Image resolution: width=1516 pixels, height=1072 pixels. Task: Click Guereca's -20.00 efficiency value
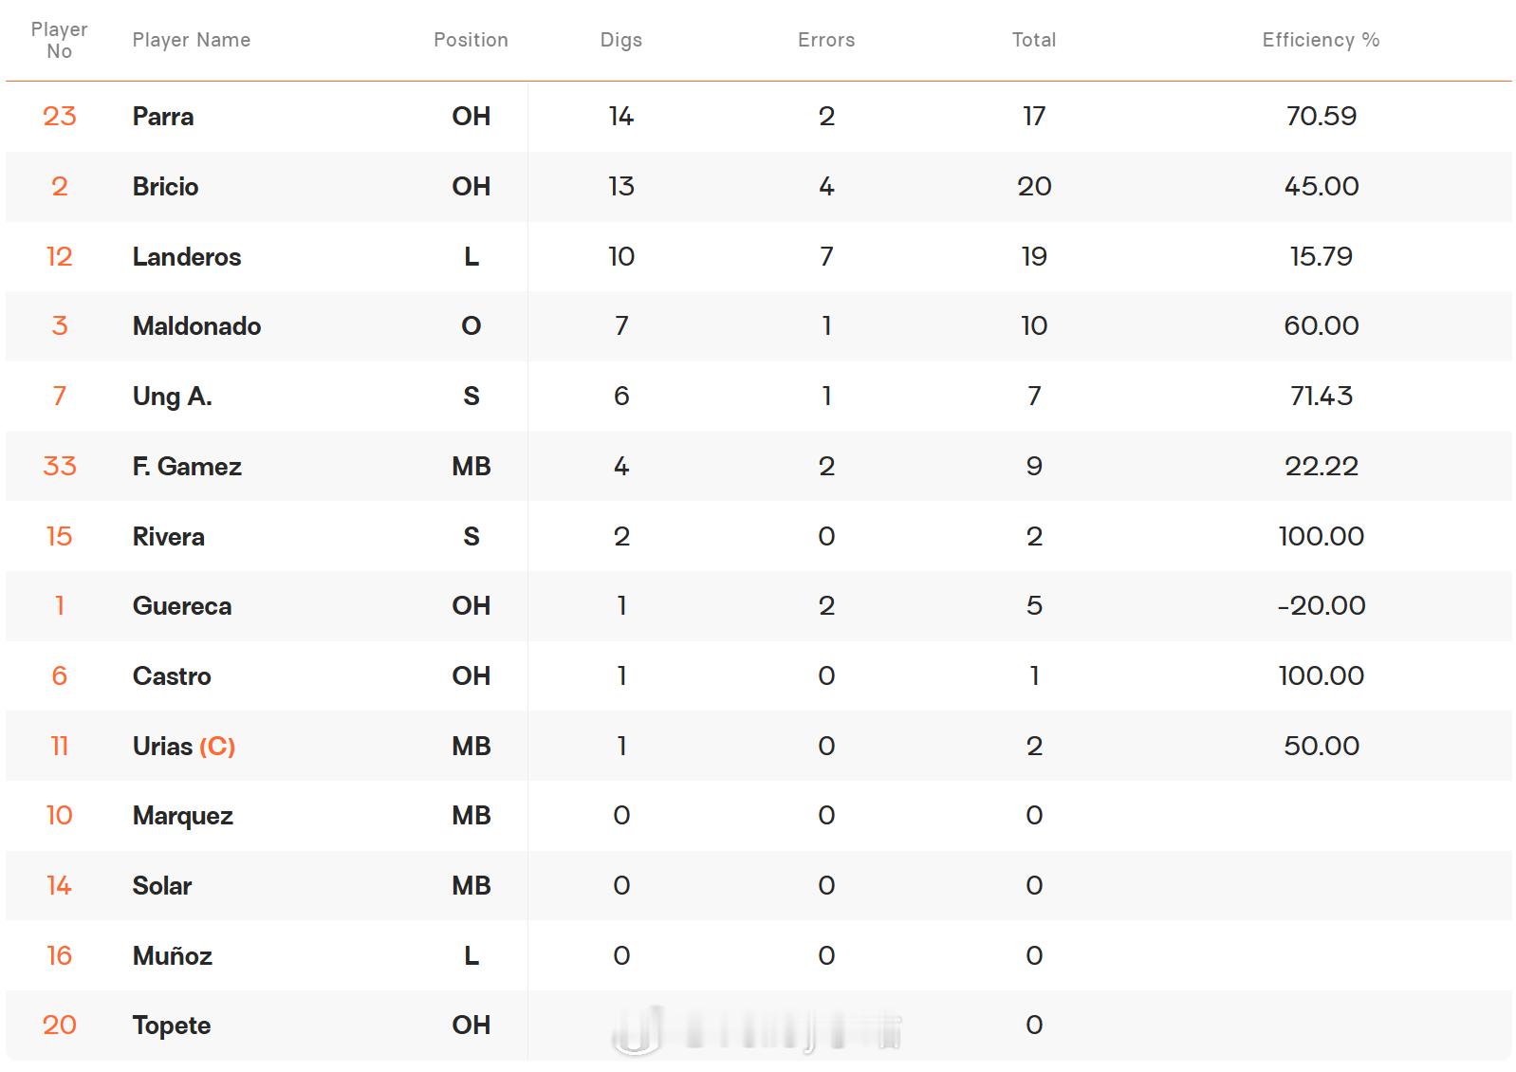1321,605
